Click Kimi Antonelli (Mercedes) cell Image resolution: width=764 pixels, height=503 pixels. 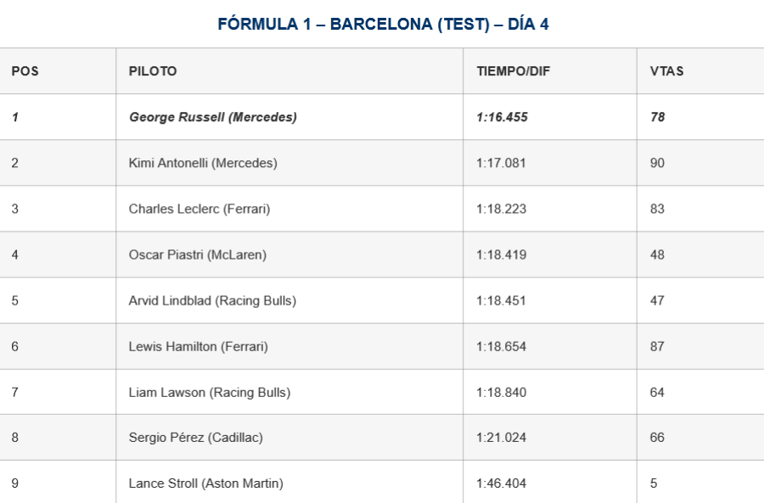[203, 163]
